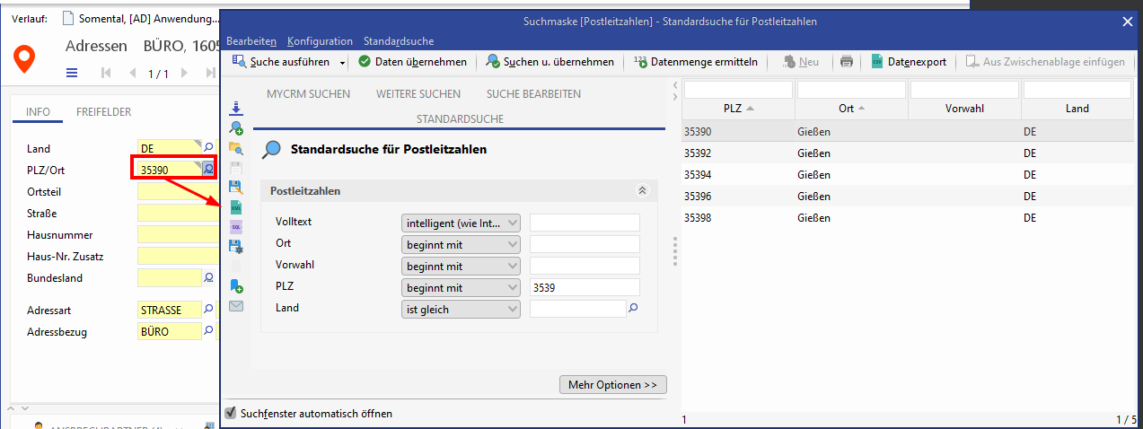Open the Konfiguration menu
1143x429 pixels.
[x=320, y=41]
